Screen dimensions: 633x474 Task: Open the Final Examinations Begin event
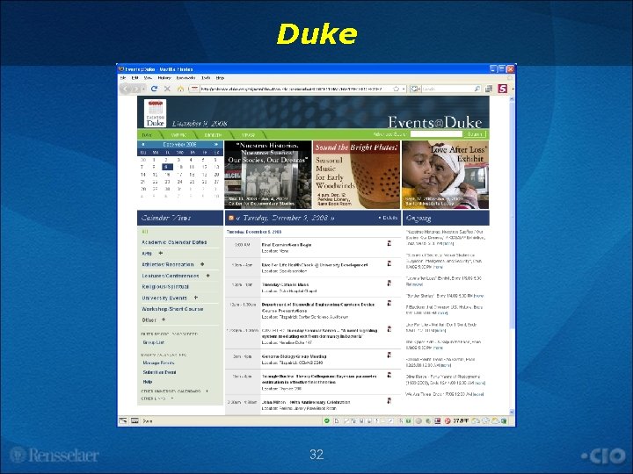pyautogui.click(x=287, y=245)
